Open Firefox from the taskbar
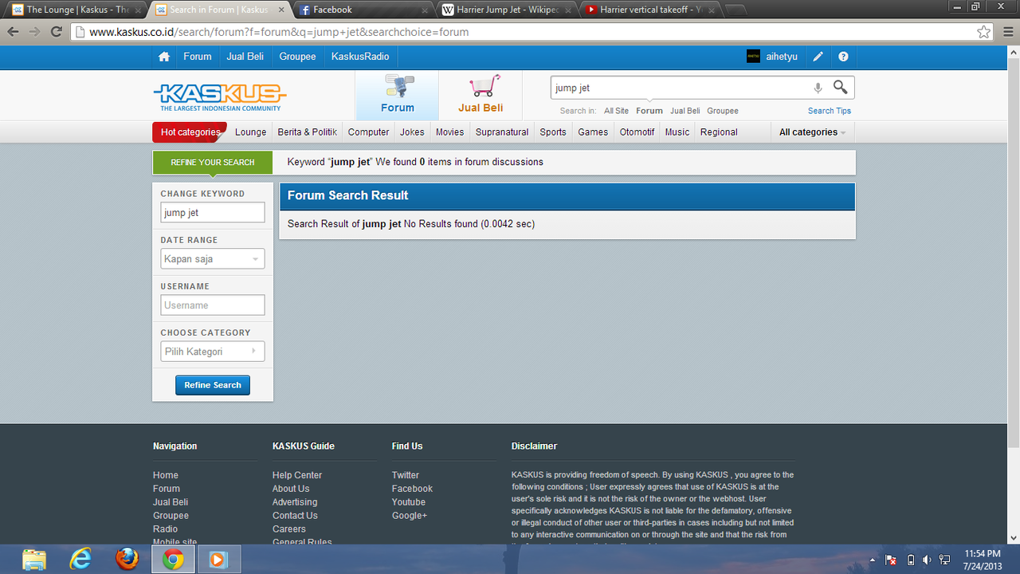1020x574 pixels. pyautogui.click(x=126, y=560)
